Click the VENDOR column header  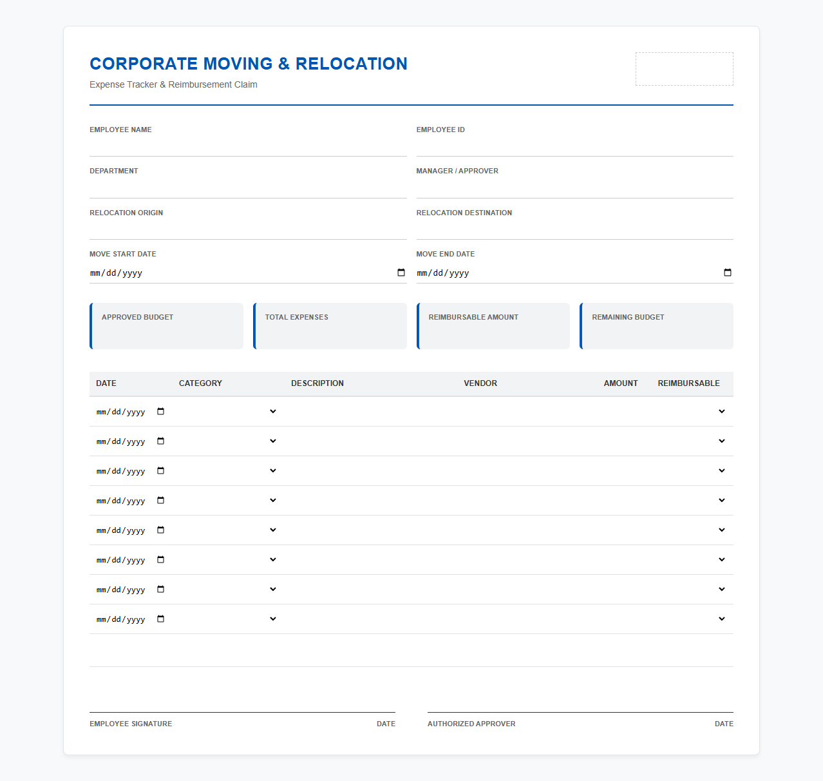(x=480, y=383)
